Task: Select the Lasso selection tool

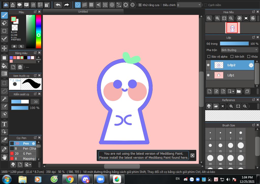Action: click(x=4, y=91)
